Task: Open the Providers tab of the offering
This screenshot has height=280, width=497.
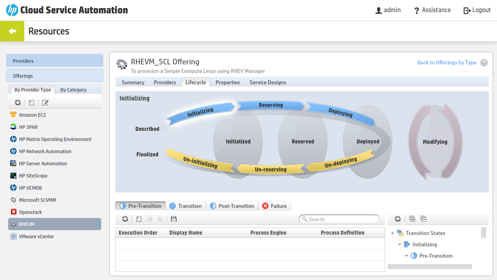Action: [x=165, y=82]
